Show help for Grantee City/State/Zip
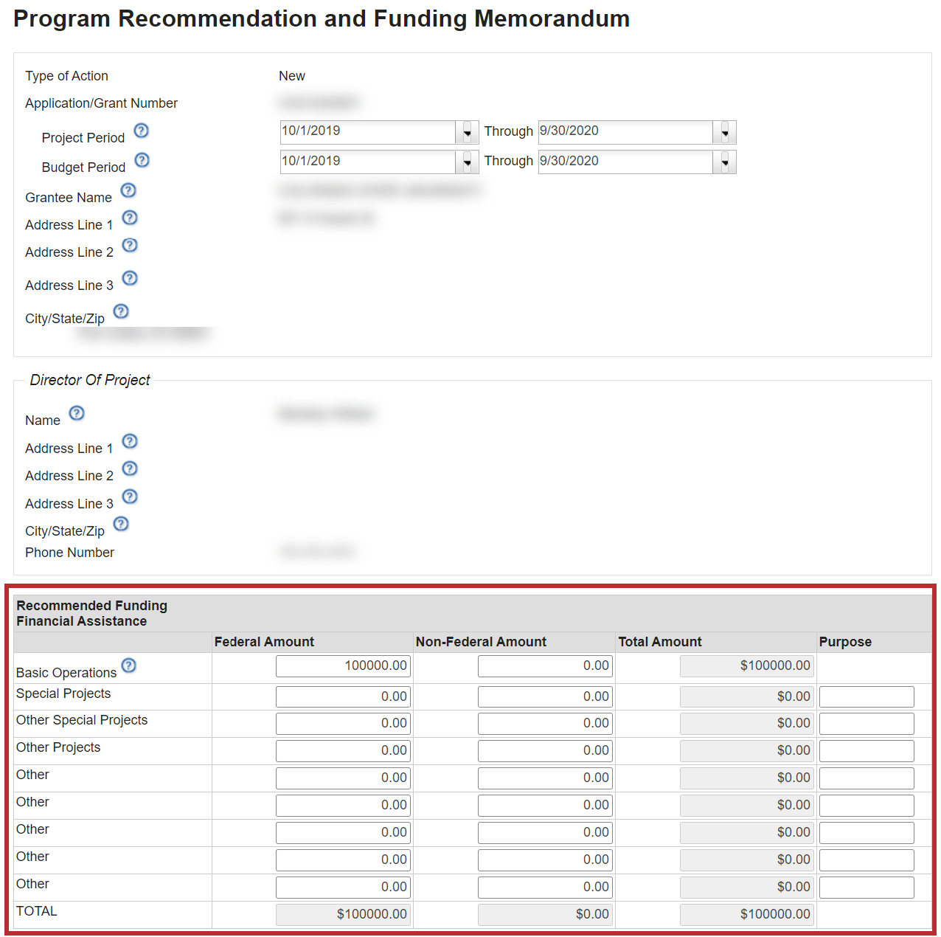Image resolution: width=941 pixels, height=937 pixels. (x=121, y=311)
